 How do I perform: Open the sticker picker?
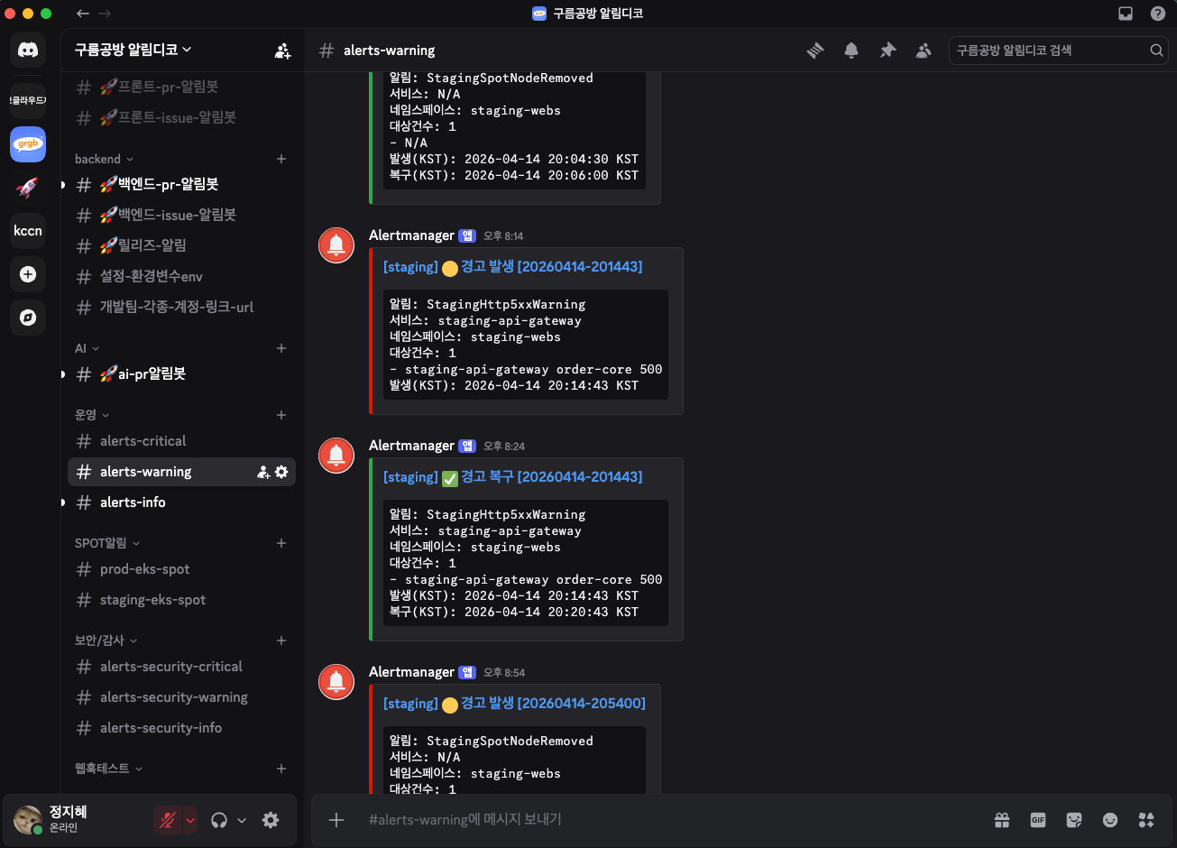(1073, 820)
